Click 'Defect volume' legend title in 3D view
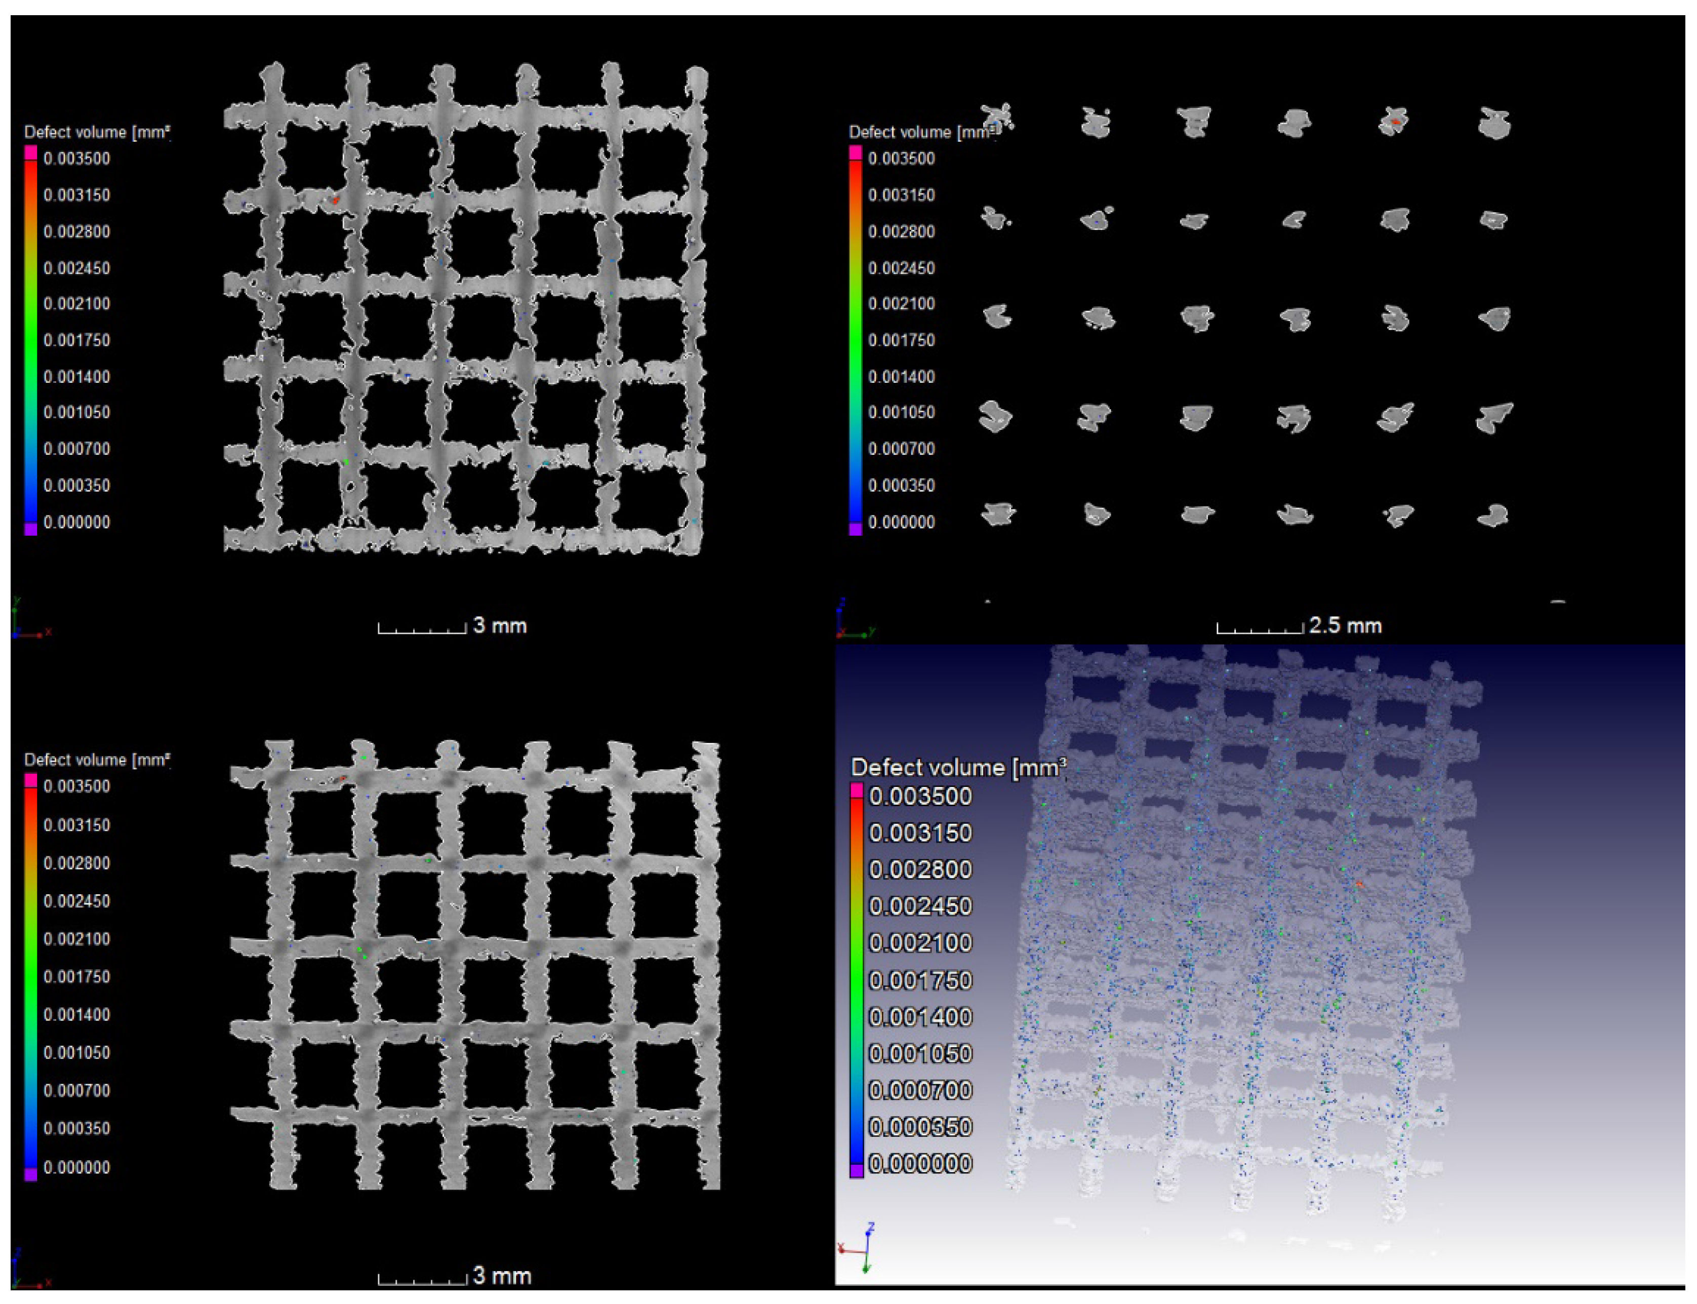The image size is (1697, 1304). click(x=957, y=768)
